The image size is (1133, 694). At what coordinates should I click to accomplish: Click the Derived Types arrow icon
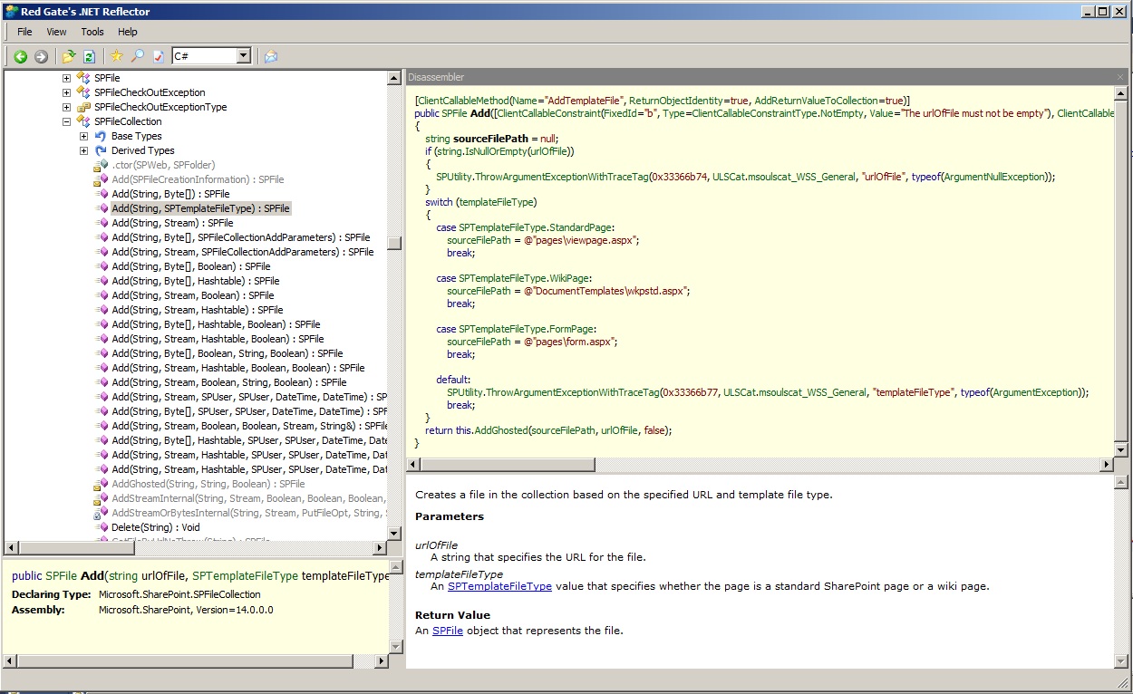click(101, 150)
